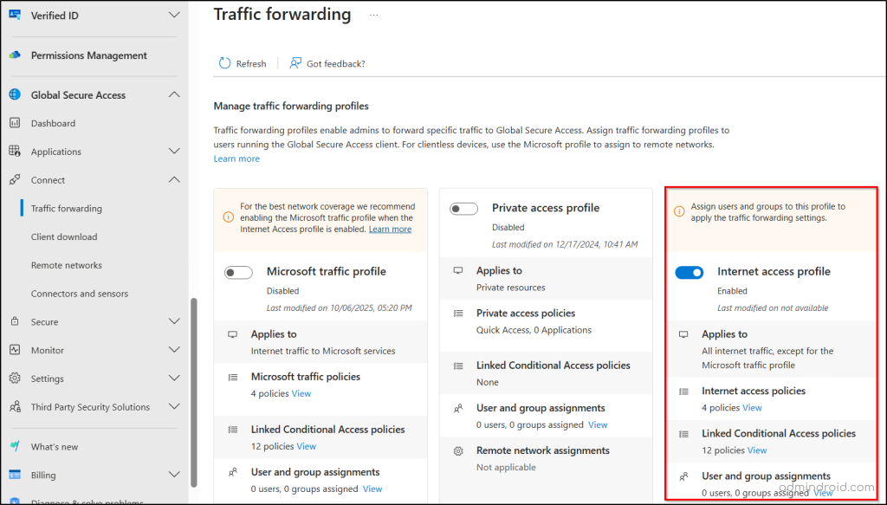Click the Billing card icon
Viewport: 887px width, 505px height.
coord(15,475)
